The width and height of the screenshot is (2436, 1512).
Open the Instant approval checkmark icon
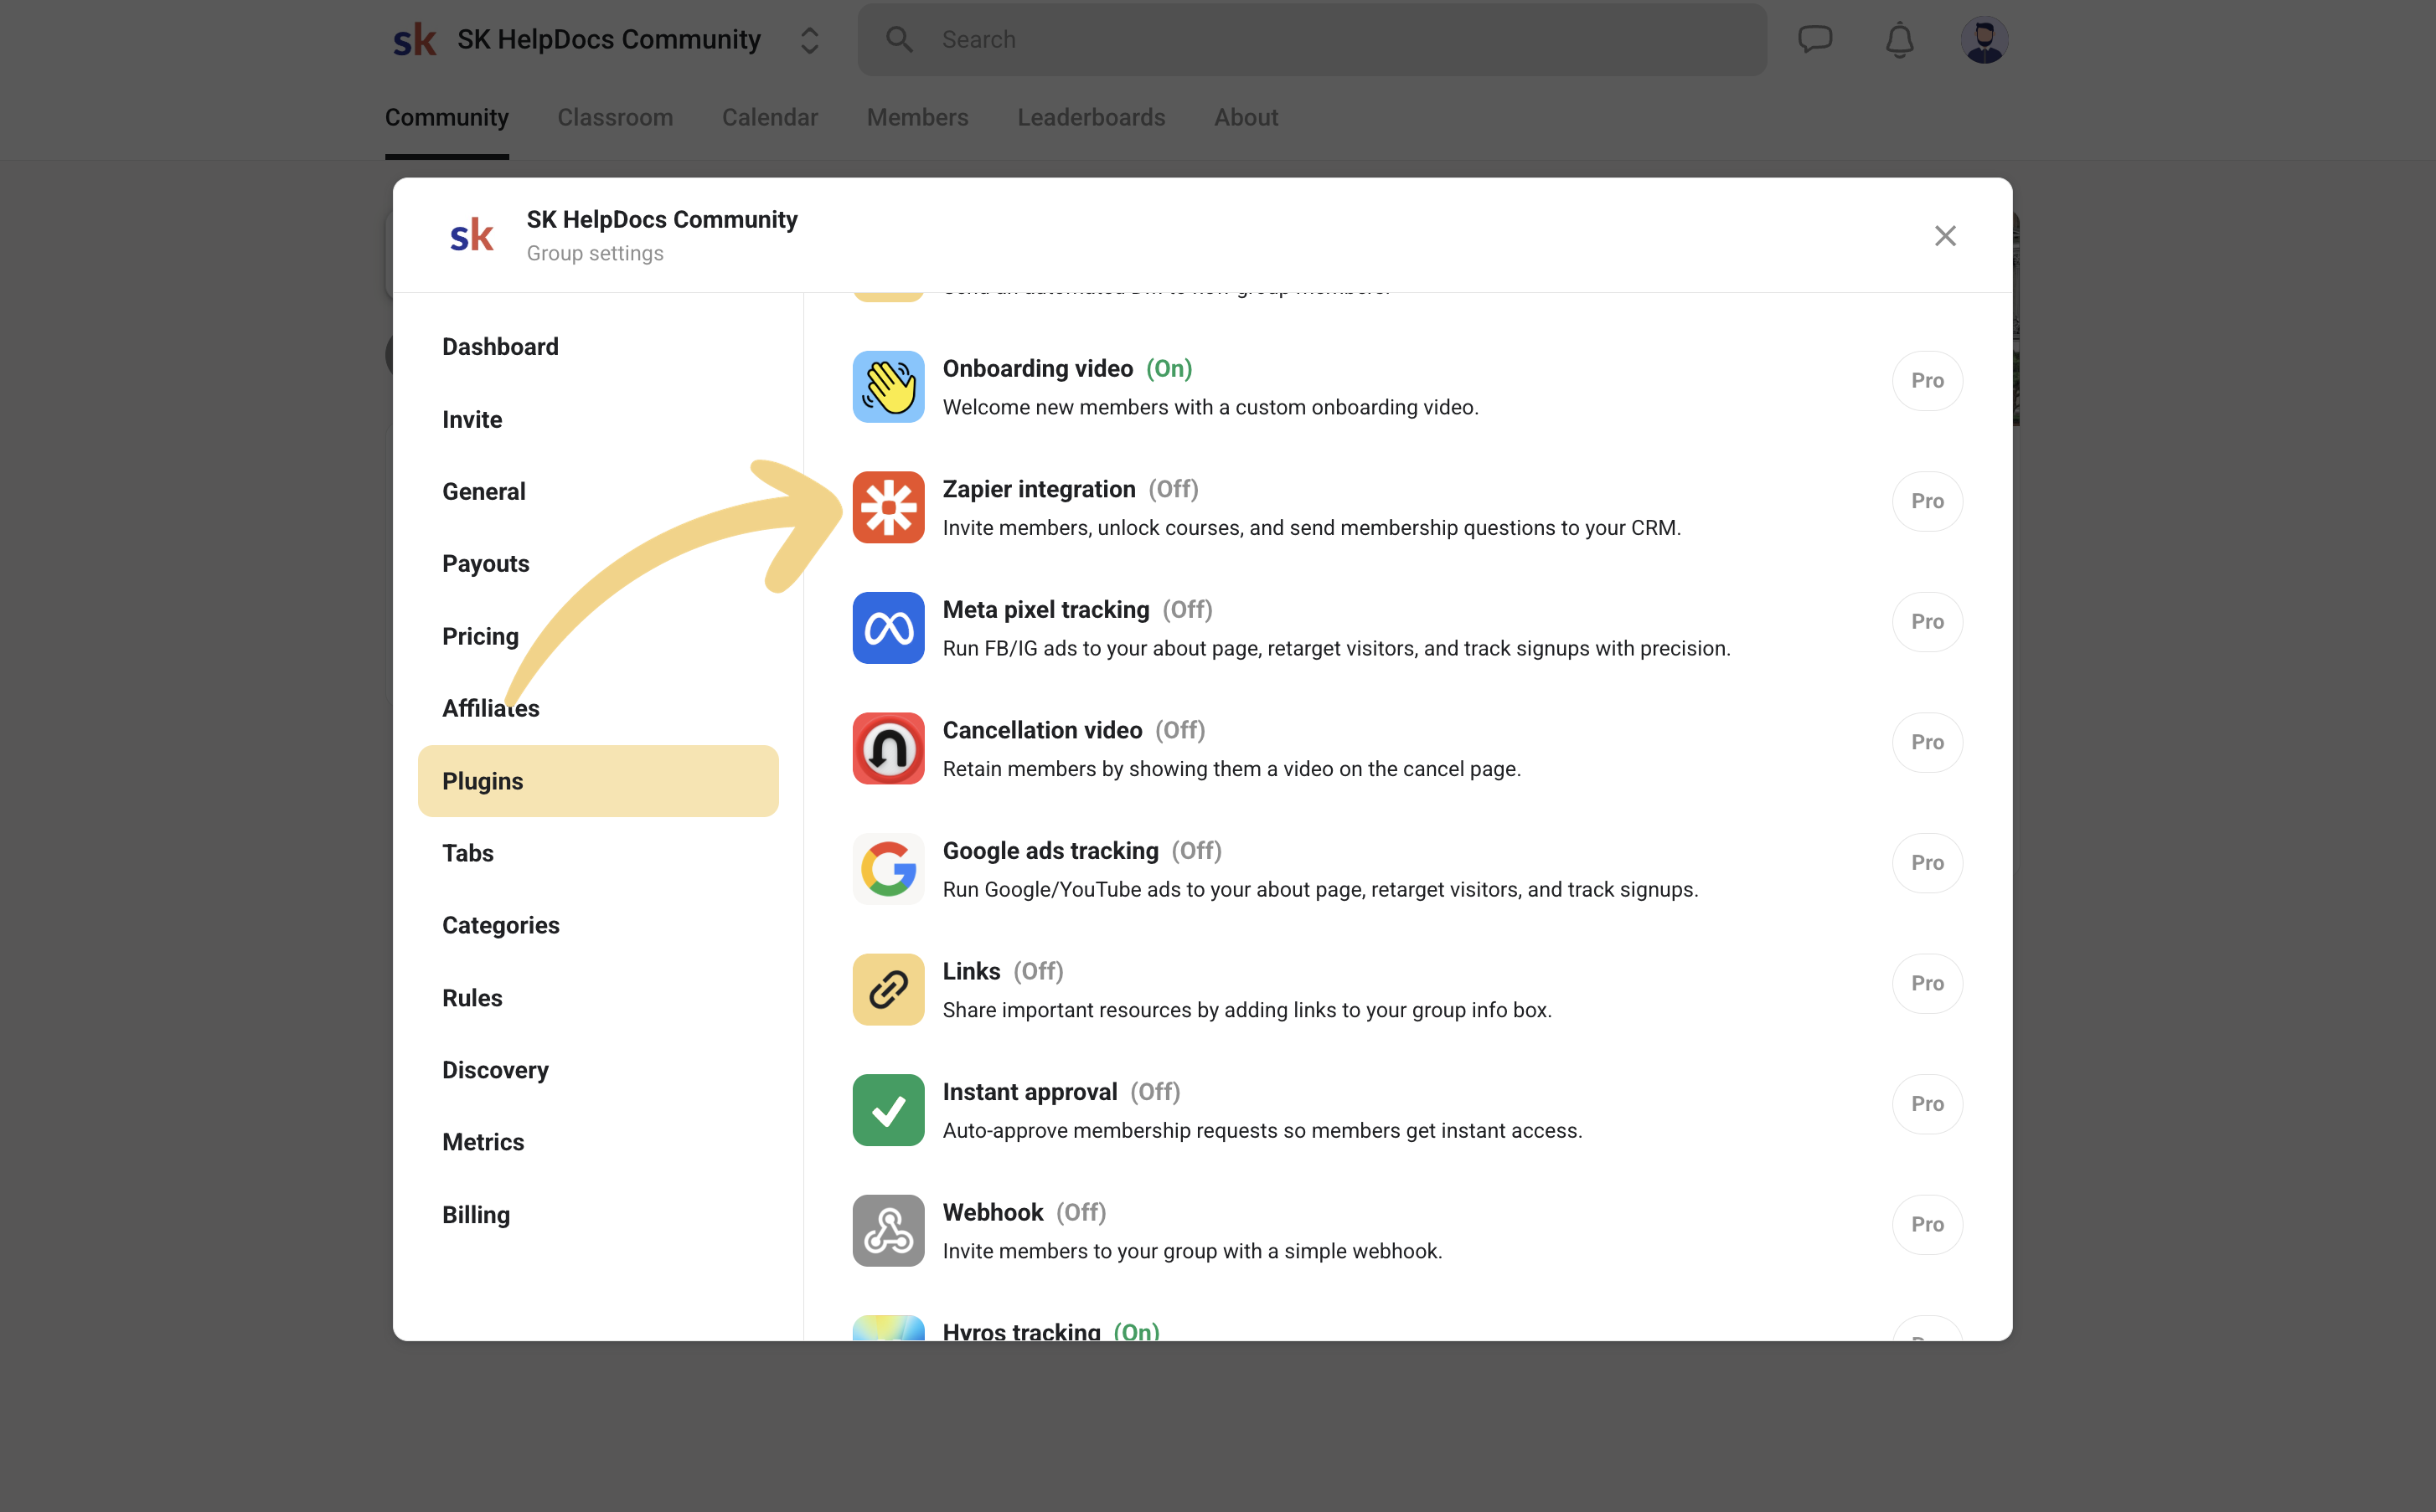point(887,1110)
